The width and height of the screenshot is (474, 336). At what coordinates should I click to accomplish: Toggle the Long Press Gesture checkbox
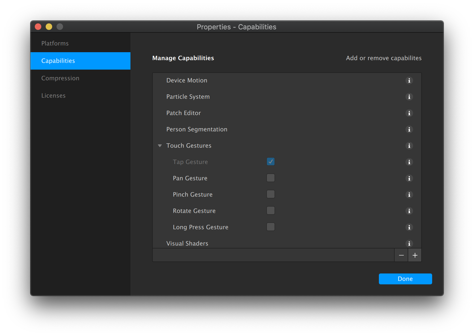[270, 227]
